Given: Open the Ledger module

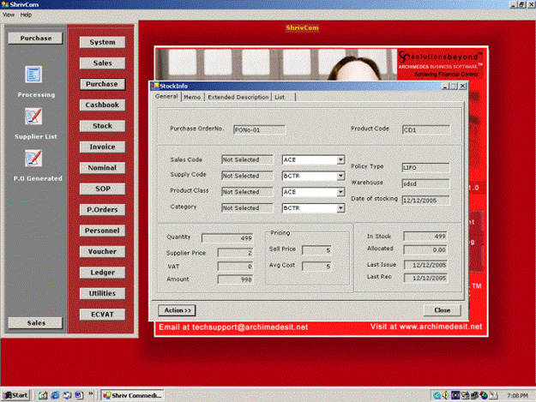Looking at the screenshot, I should click(x=102, y=273).
